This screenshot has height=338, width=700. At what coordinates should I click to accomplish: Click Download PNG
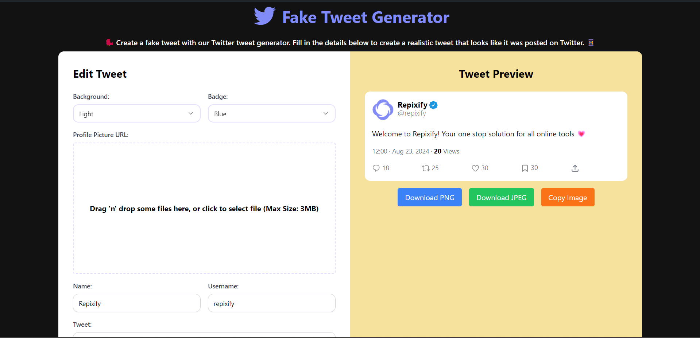pos(429,197)
